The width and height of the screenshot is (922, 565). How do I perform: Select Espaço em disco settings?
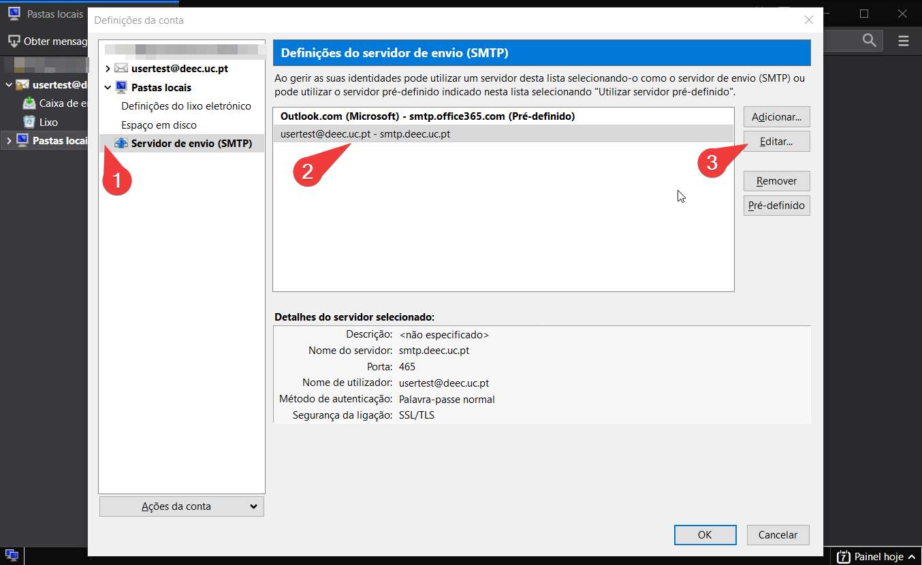tap(159, 125)
